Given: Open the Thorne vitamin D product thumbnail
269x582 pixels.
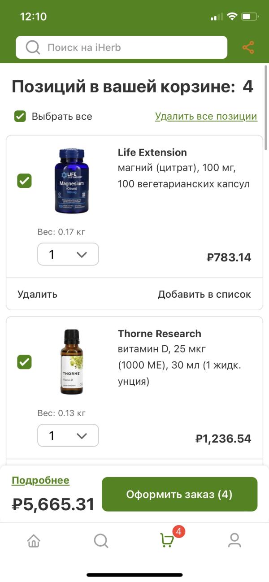Looking at the screenshot, I should coord(72,362).
